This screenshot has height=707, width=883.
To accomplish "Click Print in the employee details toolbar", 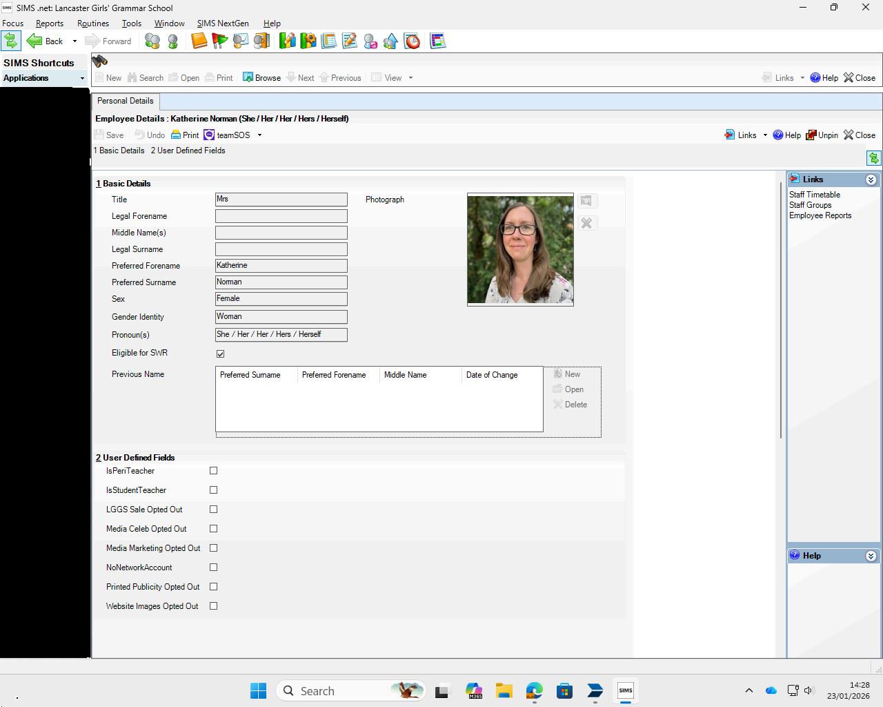I will (x=185, y=135).
